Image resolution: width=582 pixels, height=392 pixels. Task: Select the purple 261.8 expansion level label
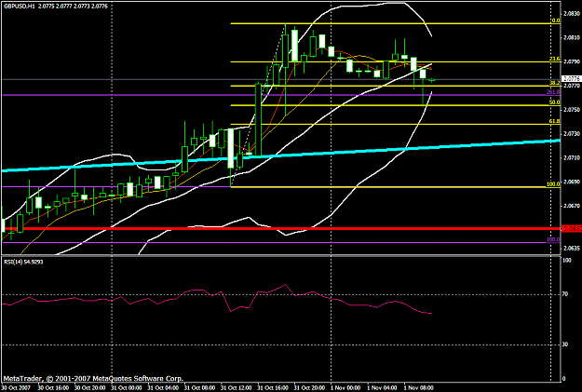(553, 91)
